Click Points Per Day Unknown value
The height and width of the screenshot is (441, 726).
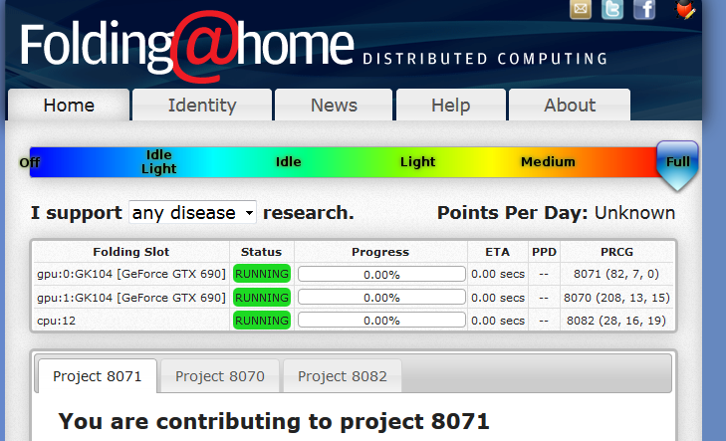tap(634, 213)
